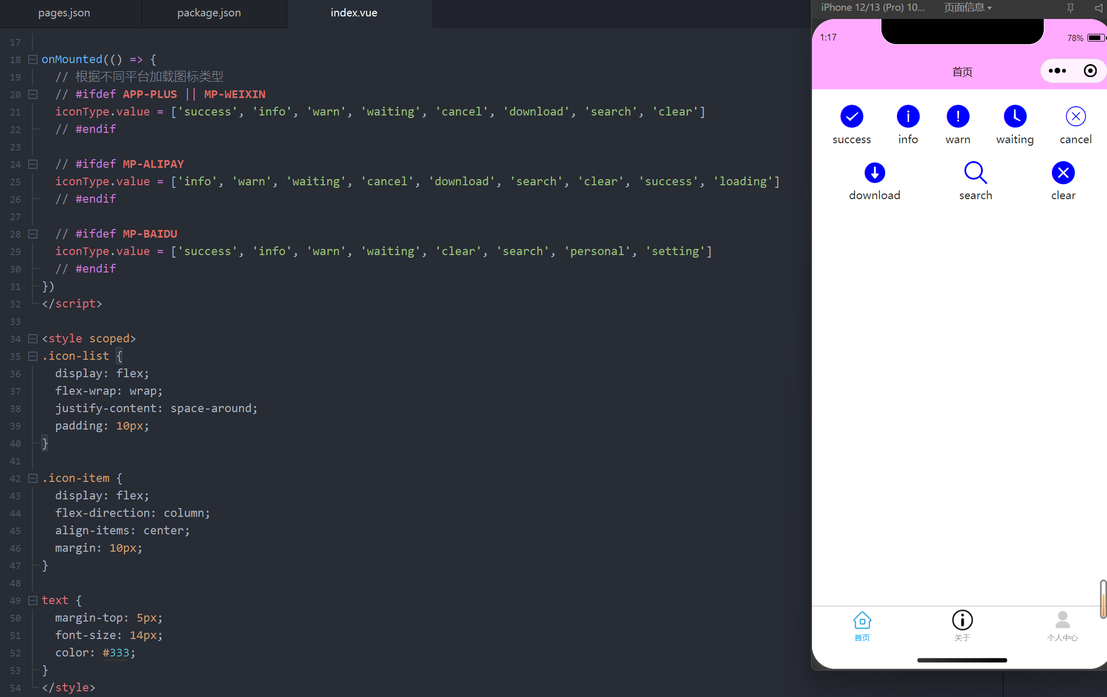Viewport: 1107px width, 697px height.
Task: Expand the style scoped block line 34
Action: click(x=32, y=338)
